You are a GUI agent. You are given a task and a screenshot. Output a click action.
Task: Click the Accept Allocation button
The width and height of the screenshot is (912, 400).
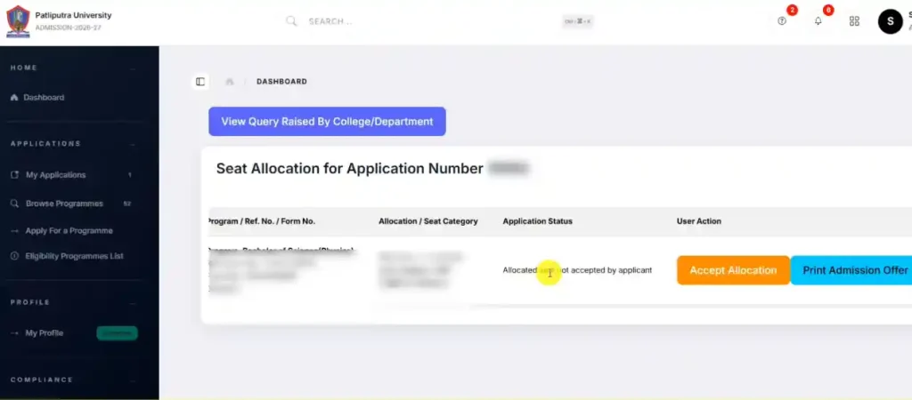coord(733,270)
